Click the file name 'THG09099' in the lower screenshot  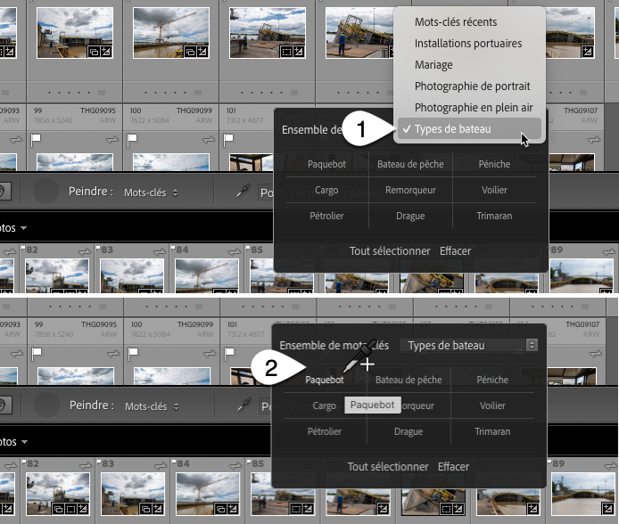[195, 324]
